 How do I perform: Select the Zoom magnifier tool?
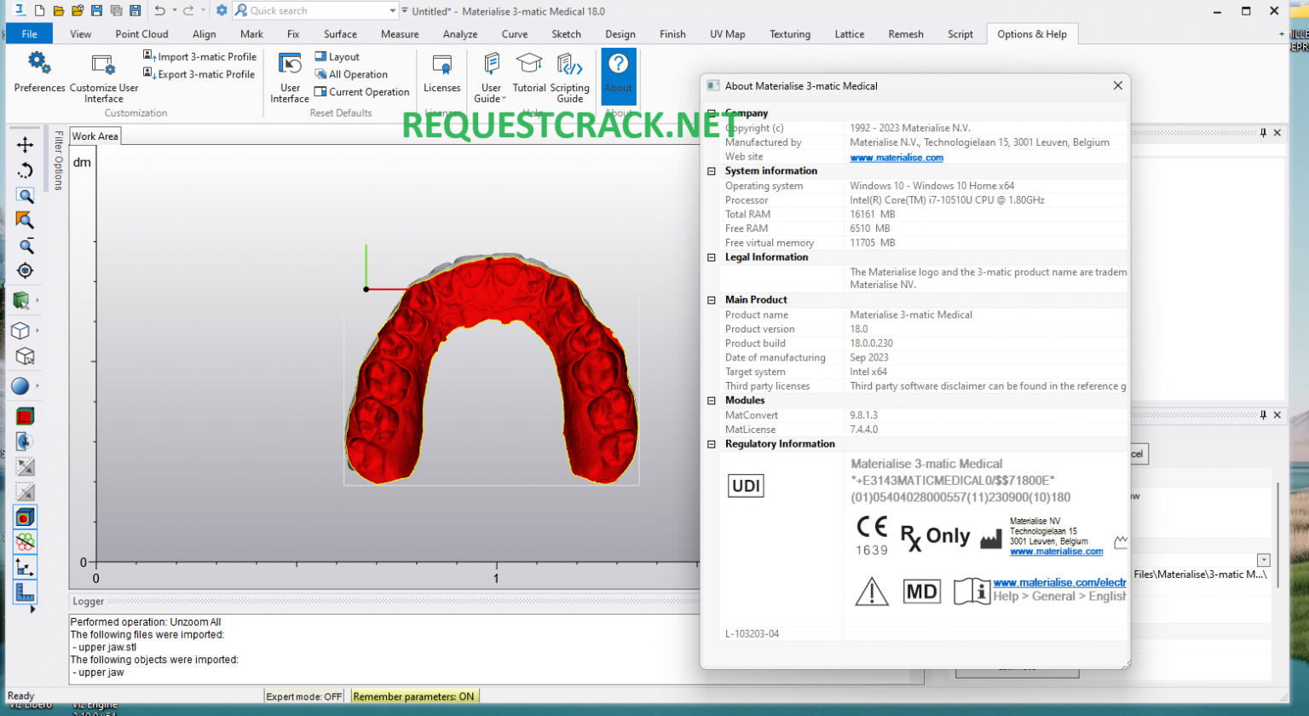click(24, 195)
